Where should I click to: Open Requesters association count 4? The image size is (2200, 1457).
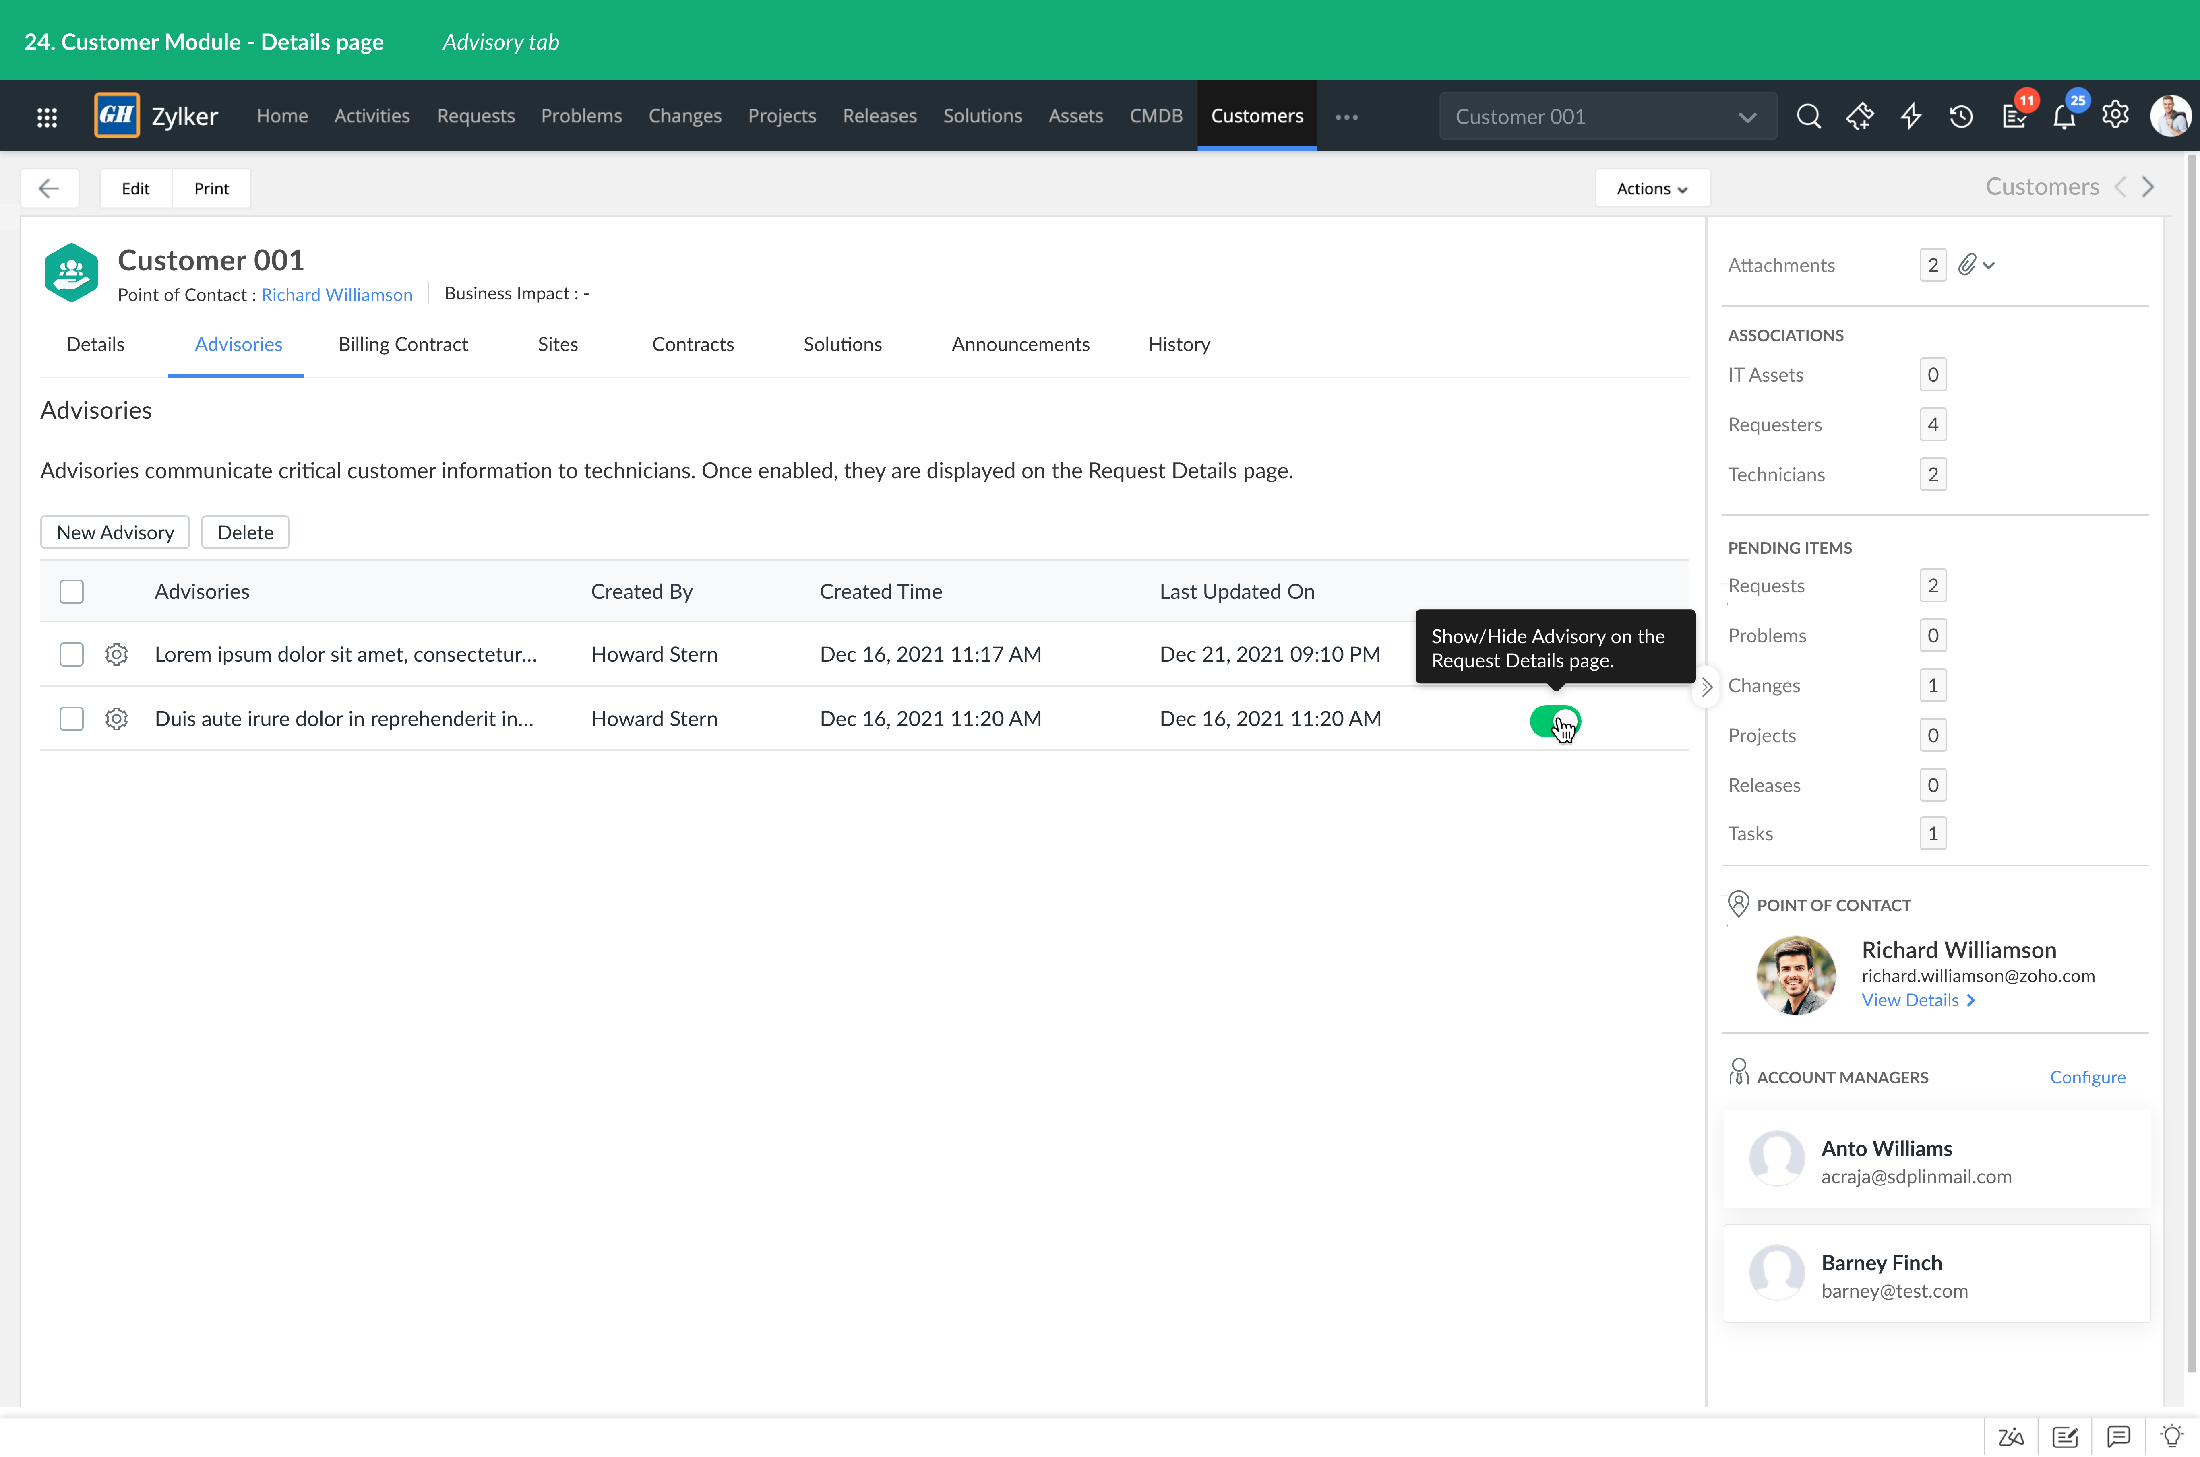click(1933, 425)
